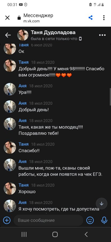Close the browser tab with X icon

(x=7, y=18)
